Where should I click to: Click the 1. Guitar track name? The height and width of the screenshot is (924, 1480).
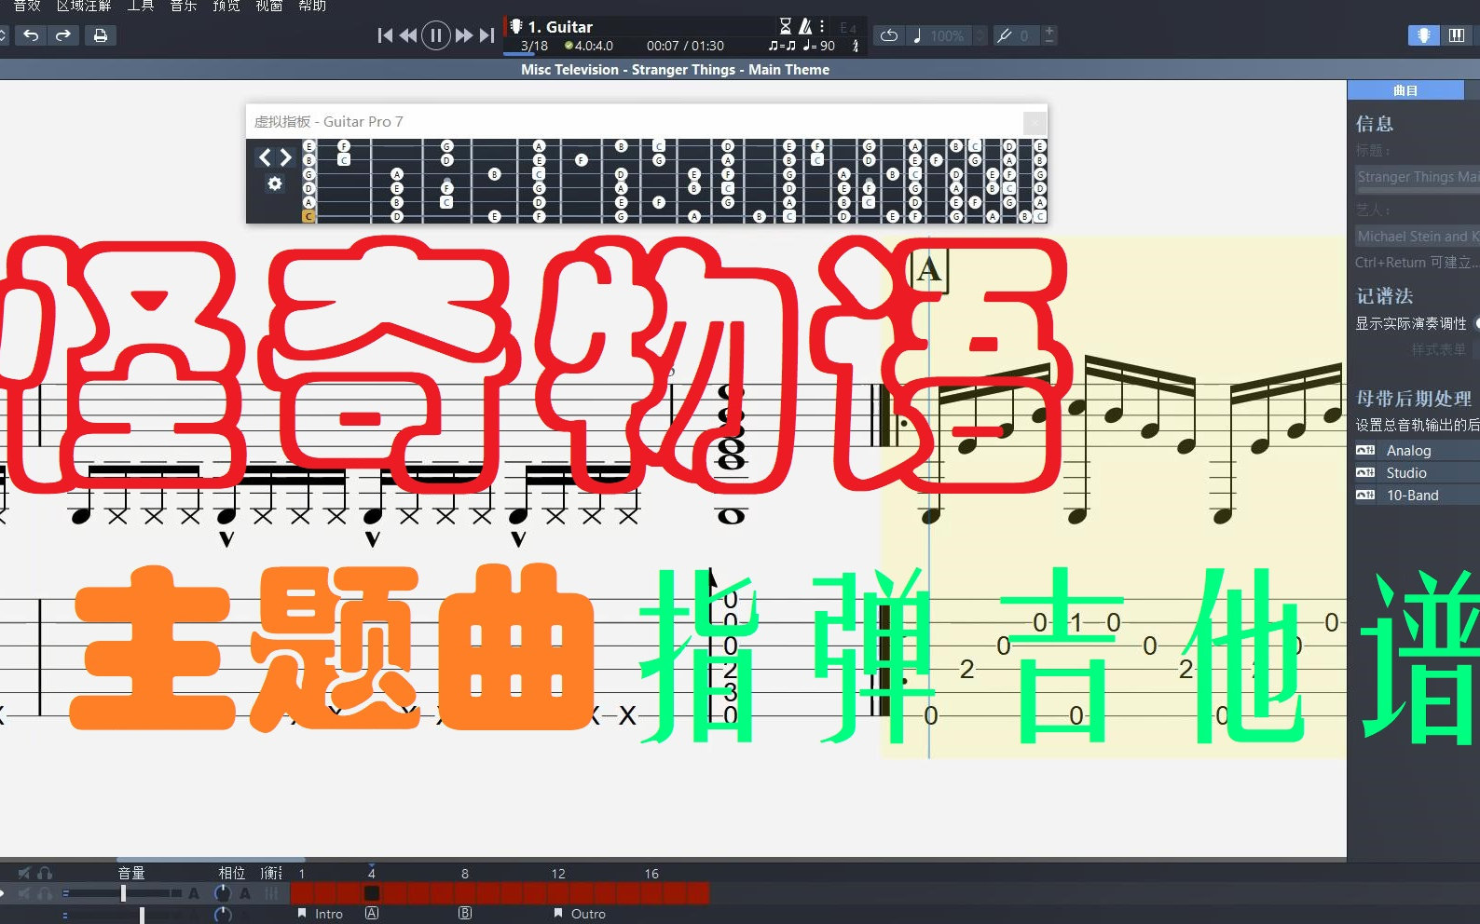(560, 27)
